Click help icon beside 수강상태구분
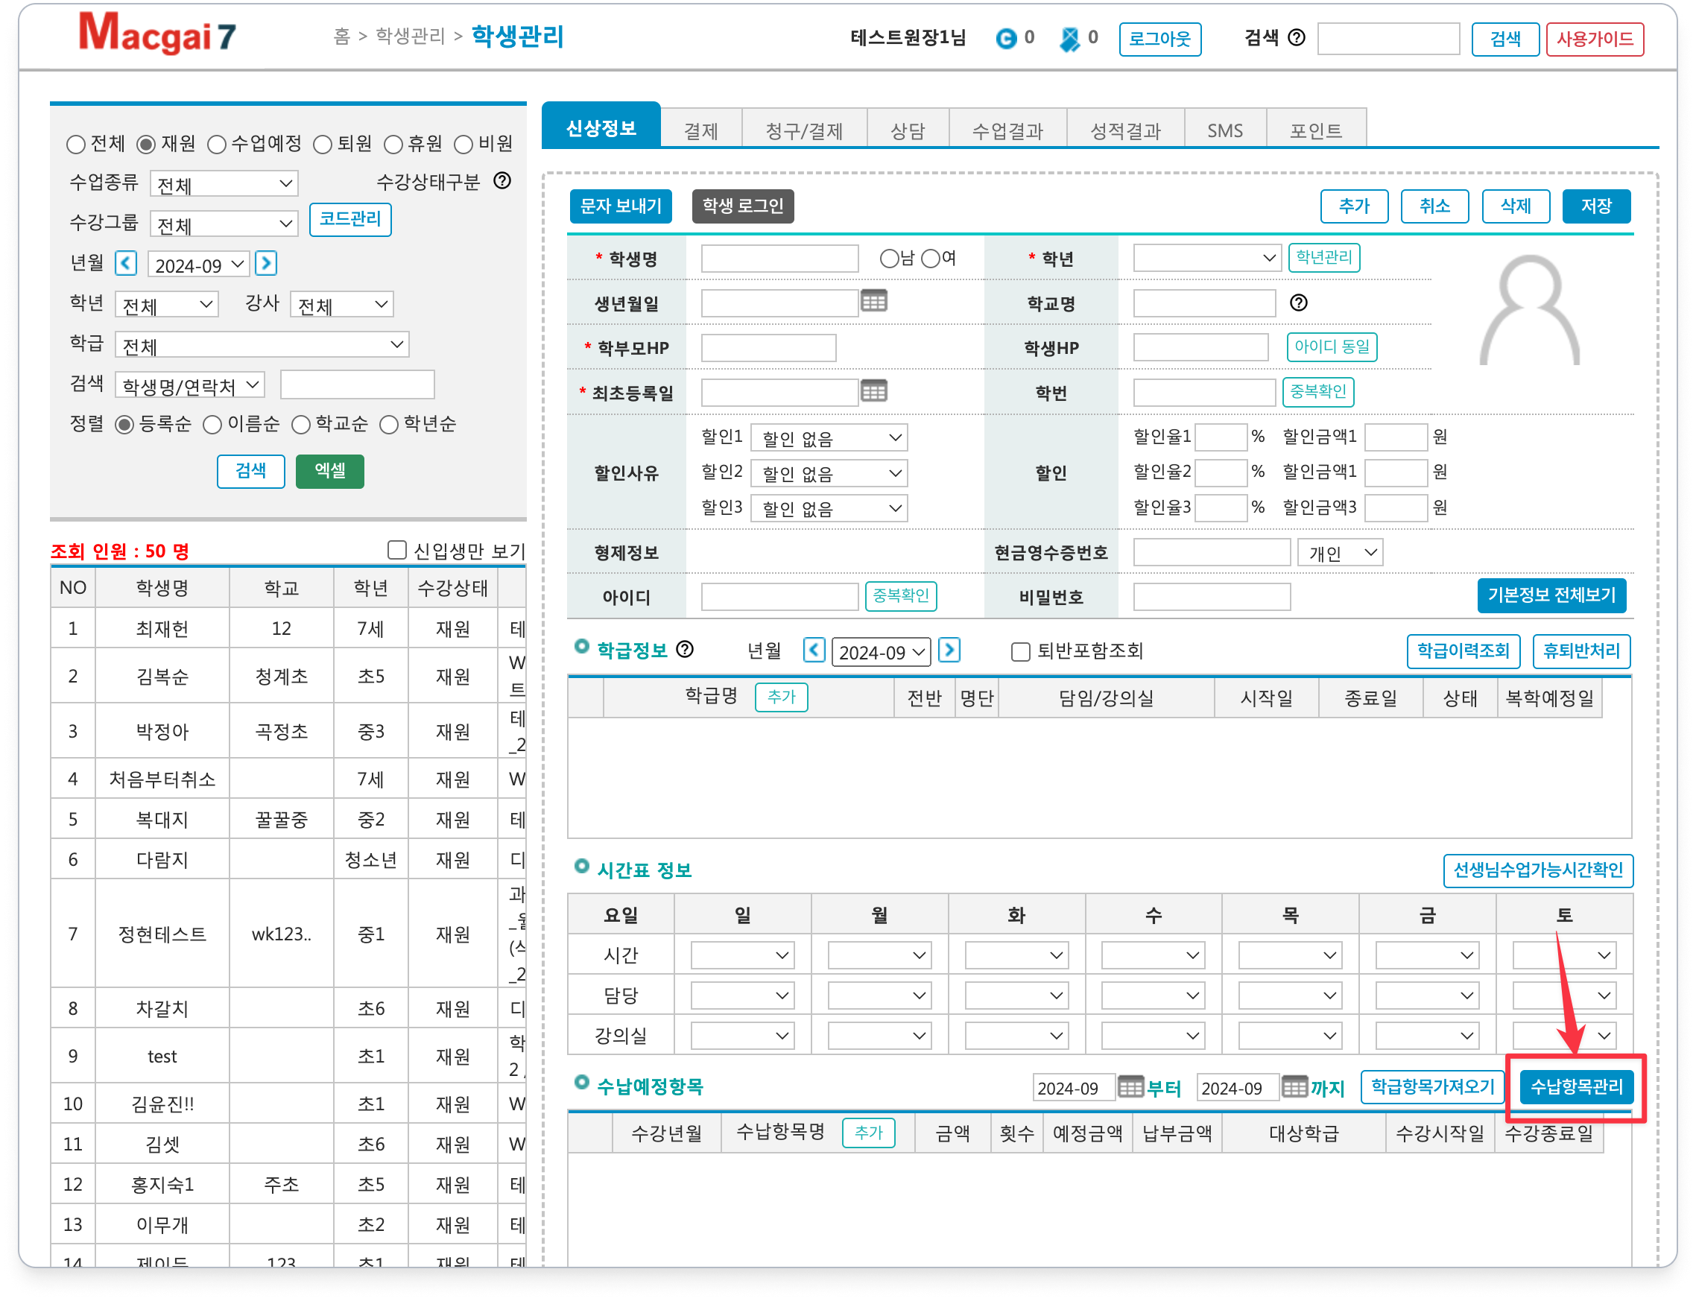The width and height of the screenshot is (1696, 1301). (501, 181)
